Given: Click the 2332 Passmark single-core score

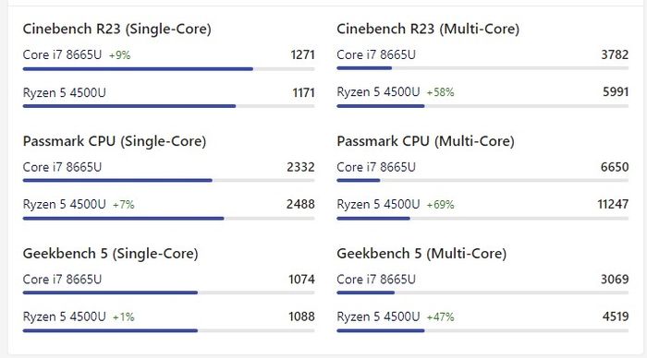Looking at the screenshot, I should 300,167.
